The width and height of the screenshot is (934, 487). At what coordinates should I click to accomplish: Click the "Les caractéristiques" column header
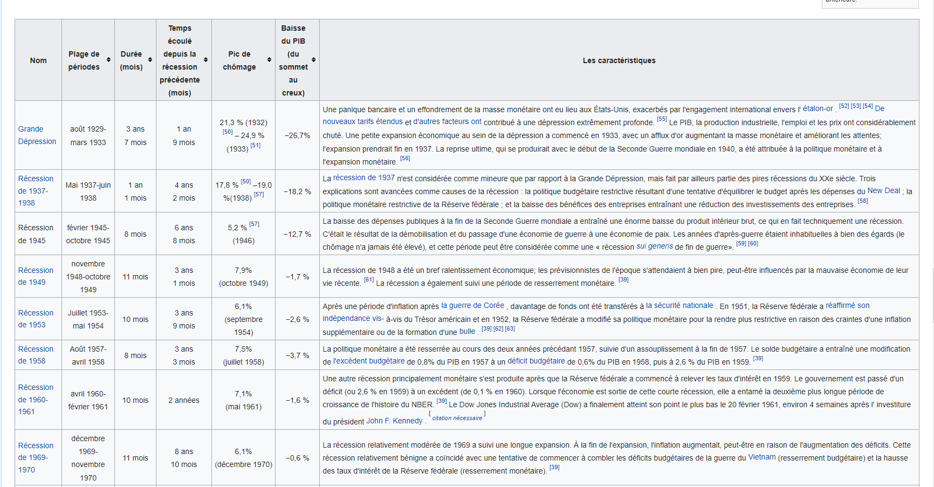[619, 60]
